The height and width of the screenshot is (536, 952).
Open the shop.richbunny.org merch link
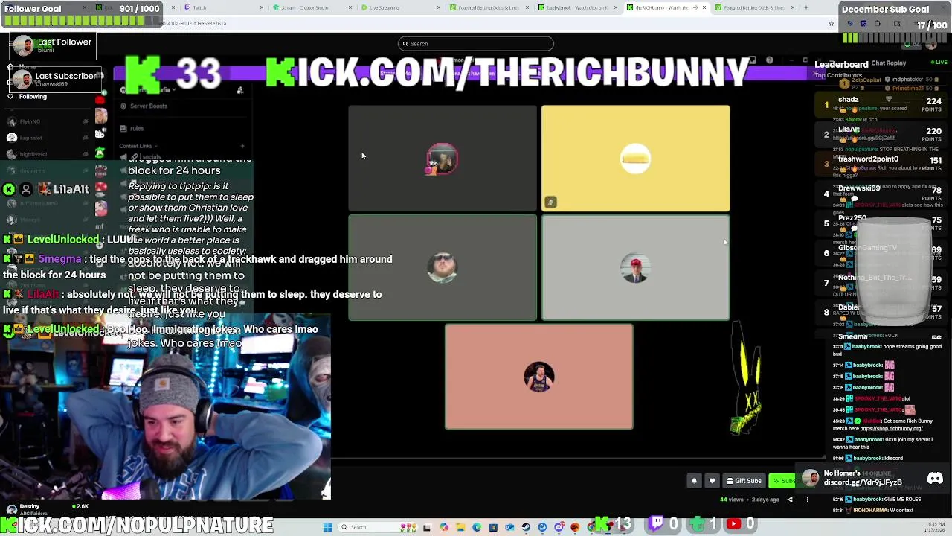pos(891,428)
